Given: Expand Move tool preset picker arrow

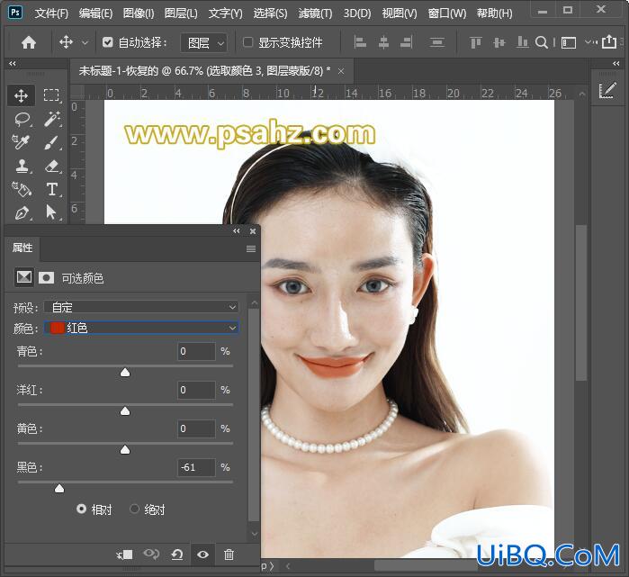Looking at the screenshot, I should click(x=85, y=42).
